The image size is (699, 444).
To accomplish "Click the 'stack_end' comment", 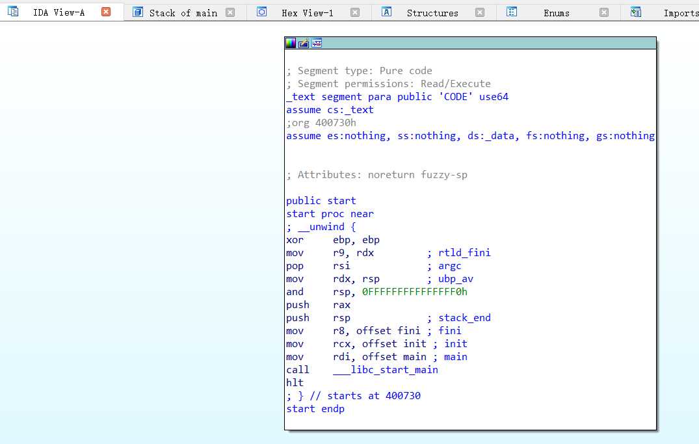I will coord(464,317).
